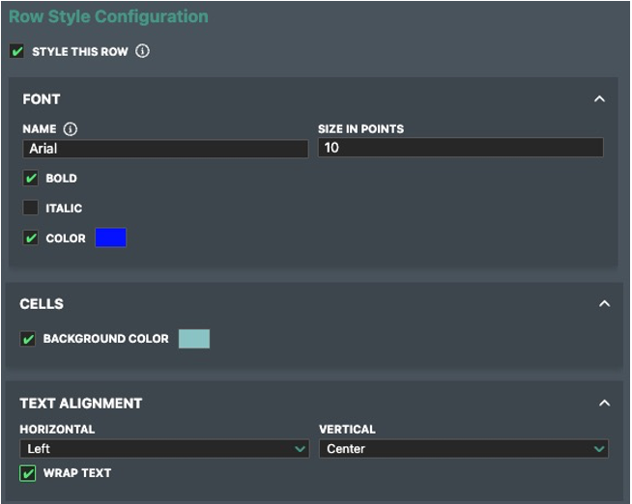Click the Size in Points field
The width and height of the screenshot is (632, 504).
[460, 148]
